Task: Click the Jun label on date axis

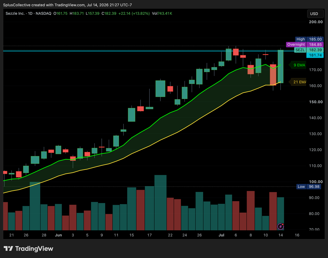Action: (x=58, y=235)
